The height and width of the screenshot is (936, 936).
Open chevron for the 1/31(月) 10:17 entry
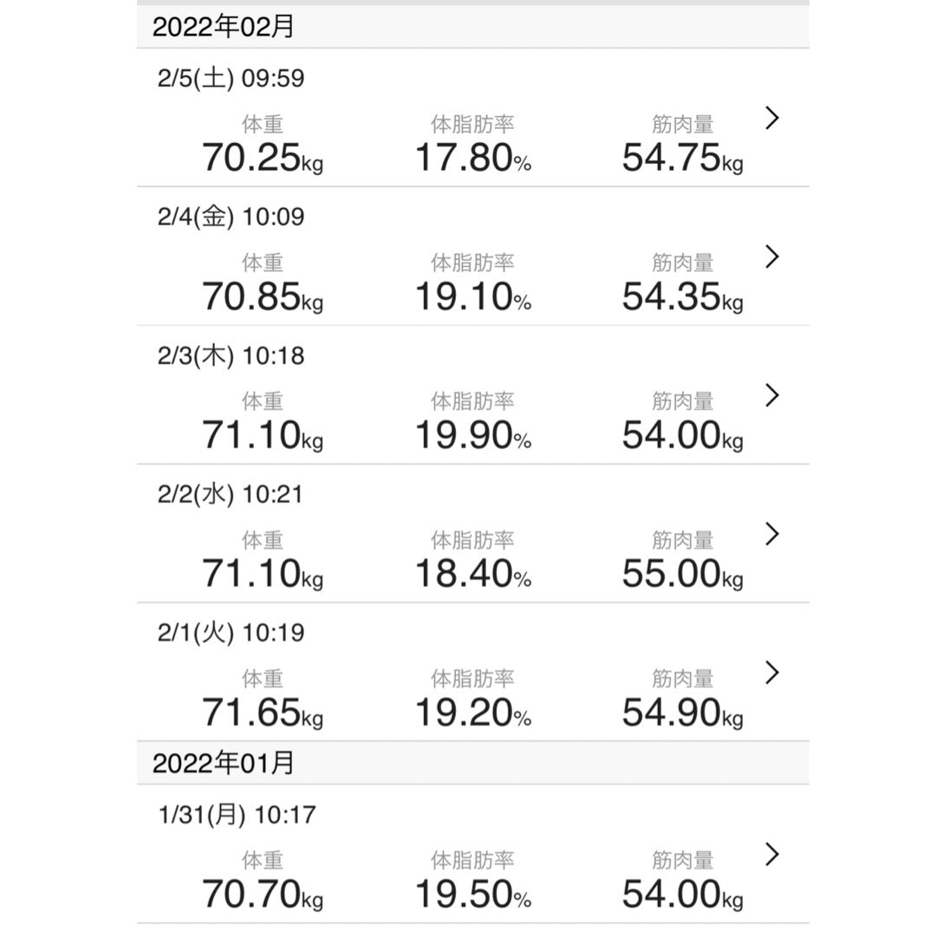(x=773, y=855)
